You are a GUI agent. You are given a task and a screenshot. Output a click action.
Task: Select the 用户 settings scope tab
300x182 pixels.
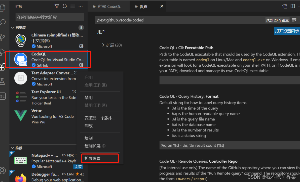click(x=101, y=32)
